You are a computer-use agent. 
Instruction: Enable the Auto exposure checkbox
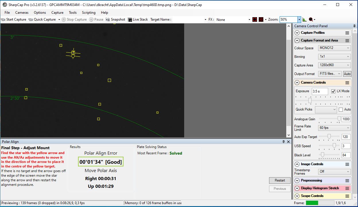click(x=341, y=109)
